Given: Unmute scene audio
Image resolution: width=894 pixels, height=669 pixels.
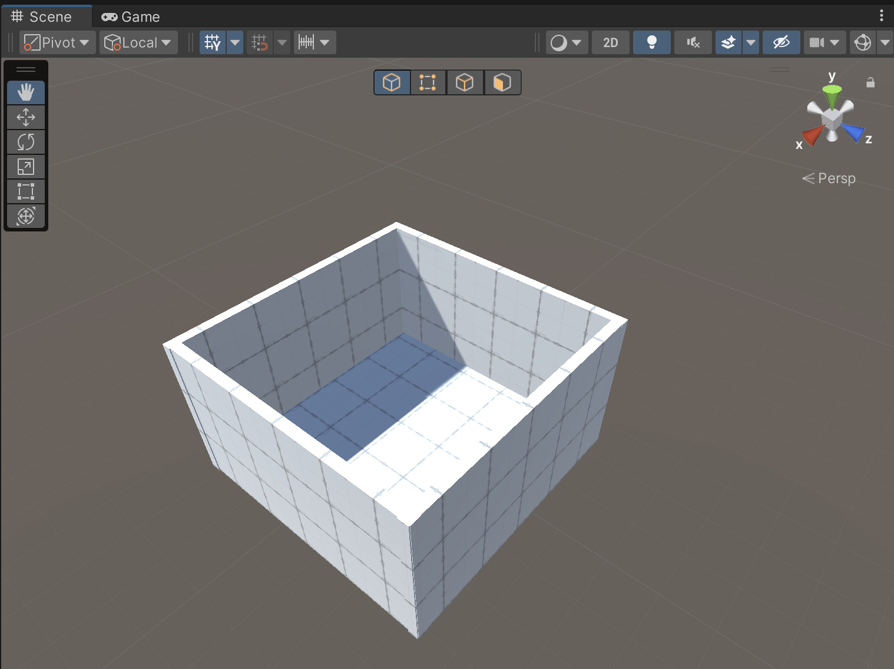Looking at the screenshot, I should tap(693, 42).
